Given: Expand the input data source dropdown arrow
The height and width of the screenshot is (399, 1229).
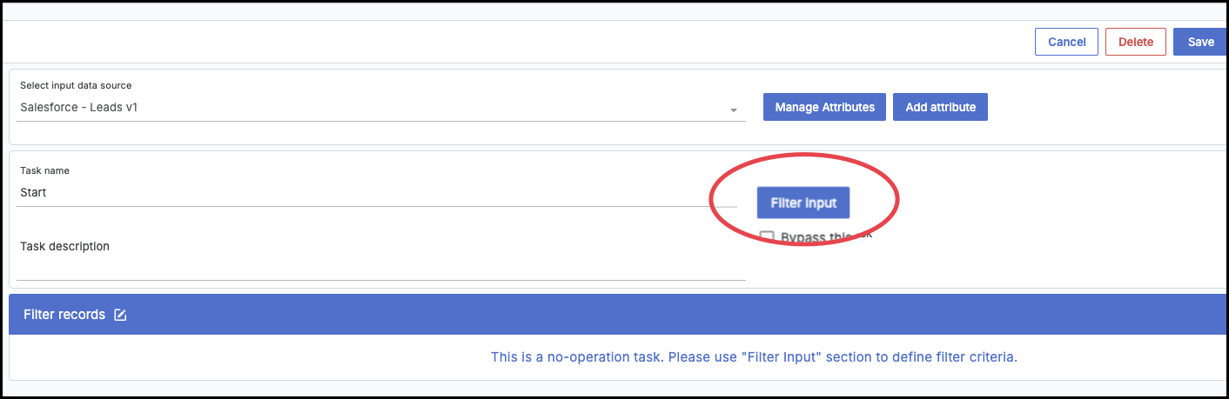Looking at the screenshot, I should coord(733,110).
